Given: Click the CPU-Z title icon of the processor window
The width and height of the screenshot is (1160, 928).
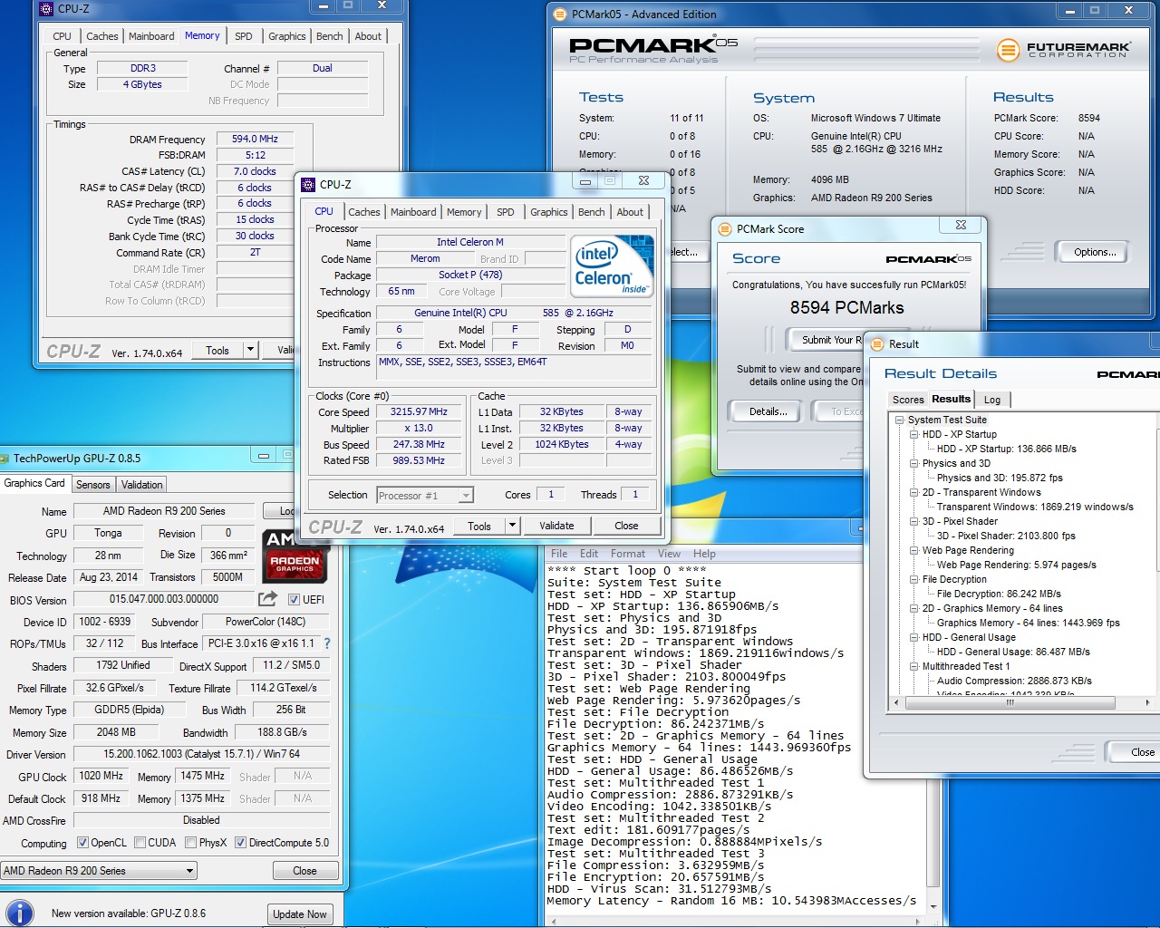Looking at the screenshot, I should [309, 184].
